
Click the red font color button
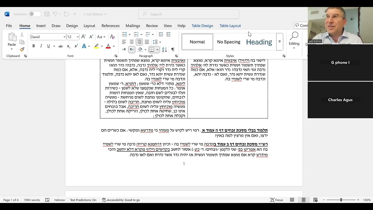(108, 46)
